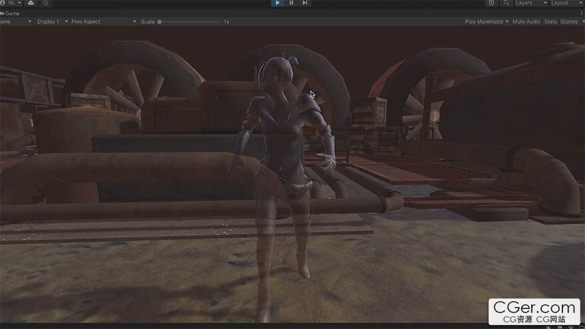Toggle Mute Audio in Game view
Screen dimensions: 585x329
click(x=526, y=22)
